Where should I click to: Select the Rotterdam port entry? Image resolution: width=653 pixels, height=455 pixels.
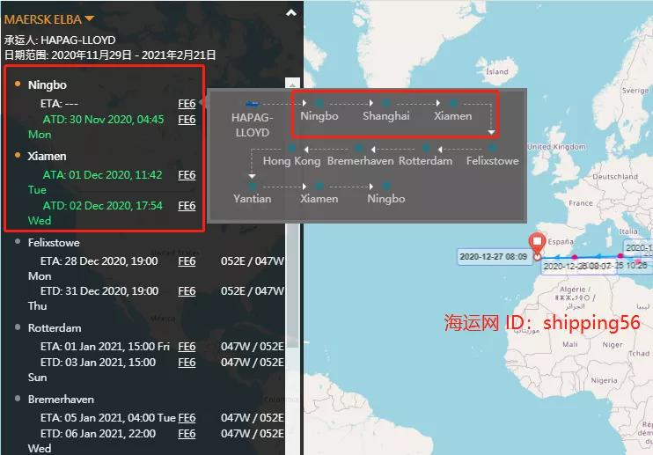click(x=55, y=328)
